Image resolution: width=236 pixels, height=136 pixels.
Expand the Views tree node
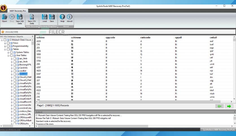[5, 43]
